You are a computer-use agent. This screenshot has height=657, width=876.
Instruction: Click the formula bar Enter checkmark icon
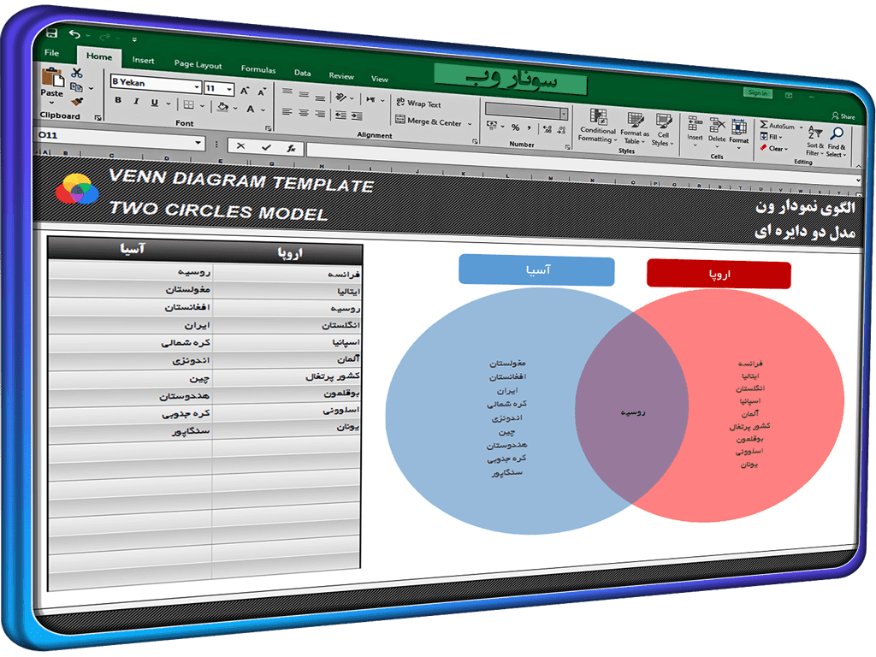coord(266,147)
